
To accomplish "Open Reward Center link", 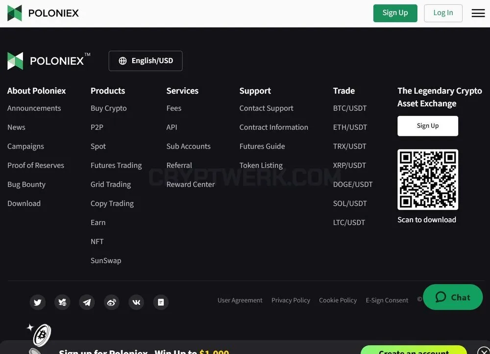I will click(x=191, y=184).
